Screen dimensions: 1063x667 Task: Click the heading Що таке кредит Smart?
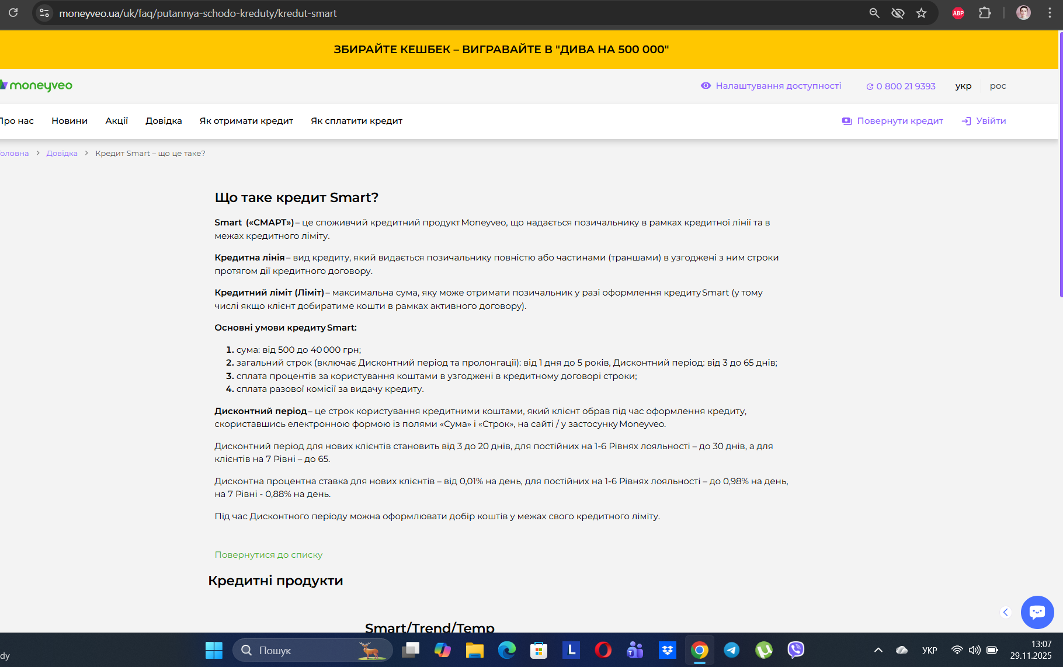pyautogui.click(x=297, y=197)
